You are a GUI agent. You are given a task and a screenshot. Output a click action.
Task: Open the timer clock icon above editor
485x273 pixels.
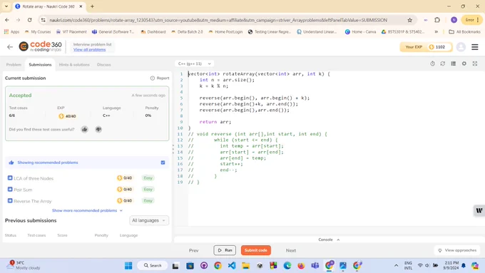(432, 63)
